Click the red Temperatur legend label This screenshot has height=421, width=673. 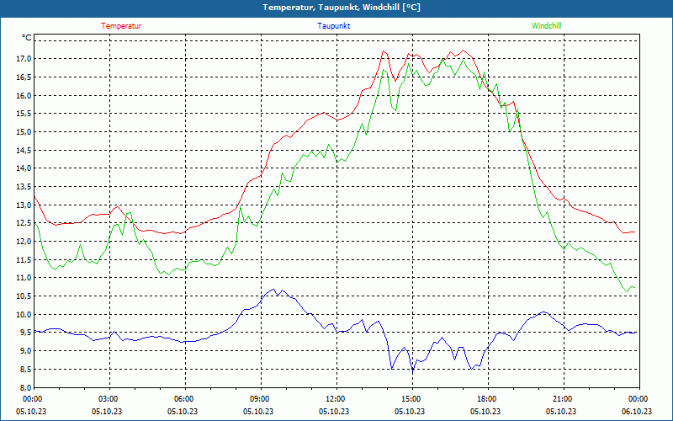121,26
